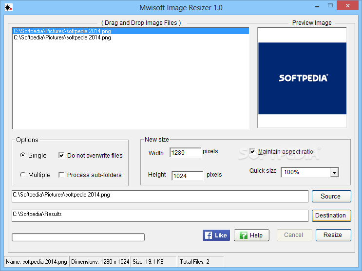
Task: Close the Mwisoft Image Resizer window
Action: point(348,5)
